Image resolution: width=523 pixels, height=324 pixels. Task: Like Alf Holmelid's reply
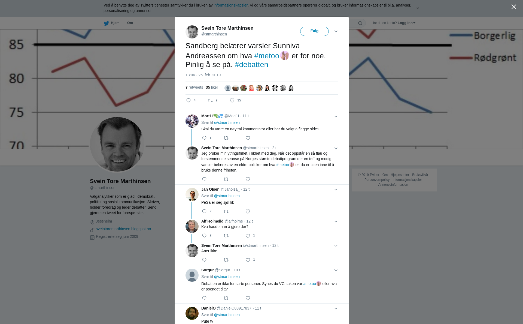[x=248, y=236]
